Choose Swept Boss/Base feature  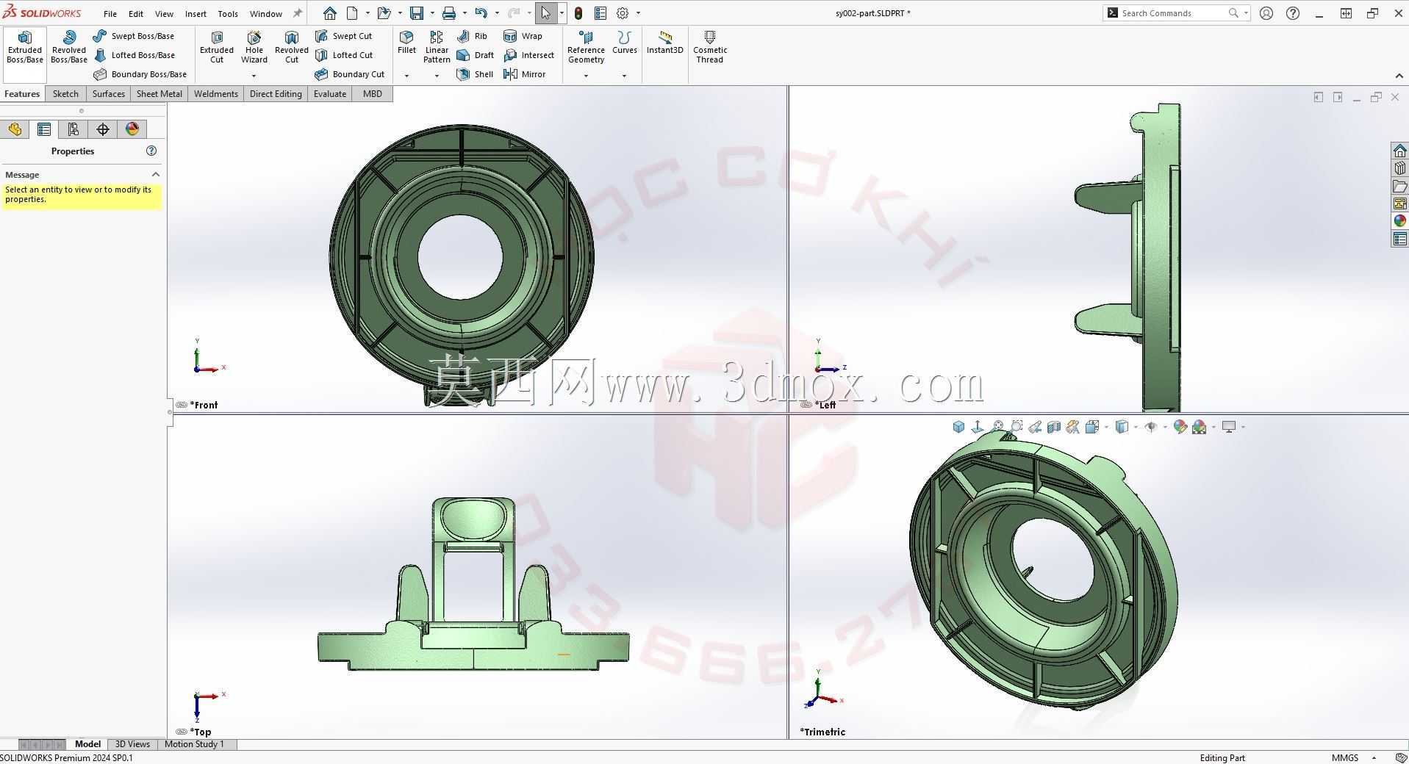pos(134,36)
